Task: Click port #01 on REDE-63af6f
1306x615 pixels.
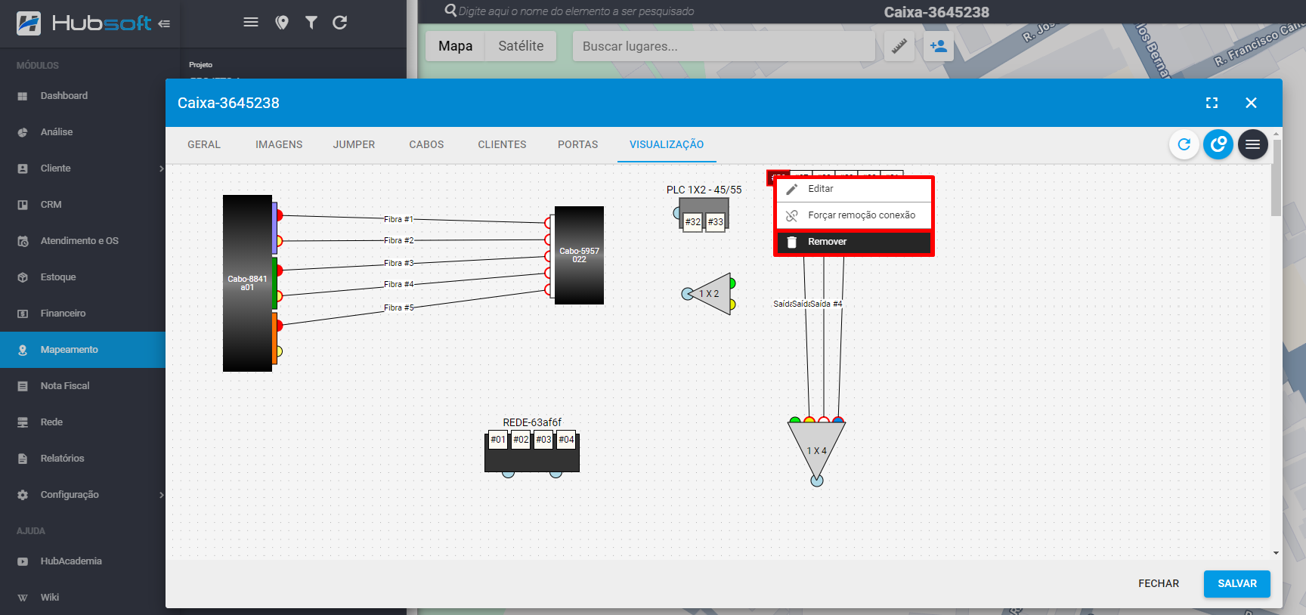Action: pos(498,440)
